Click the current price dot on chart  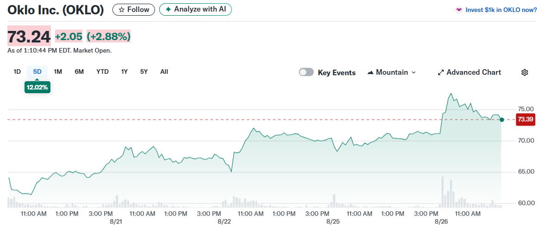(502, 119)
